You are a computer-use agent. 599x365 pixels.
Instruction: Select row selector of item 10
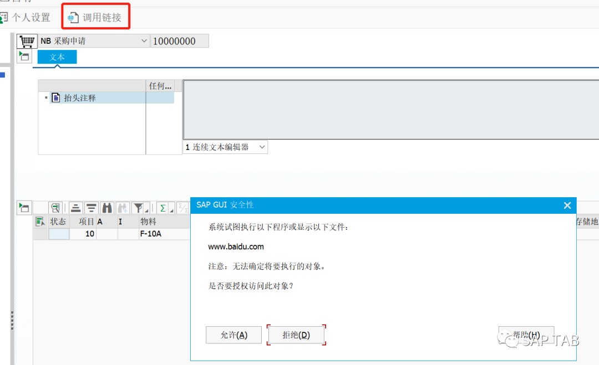tap(40, 234)
